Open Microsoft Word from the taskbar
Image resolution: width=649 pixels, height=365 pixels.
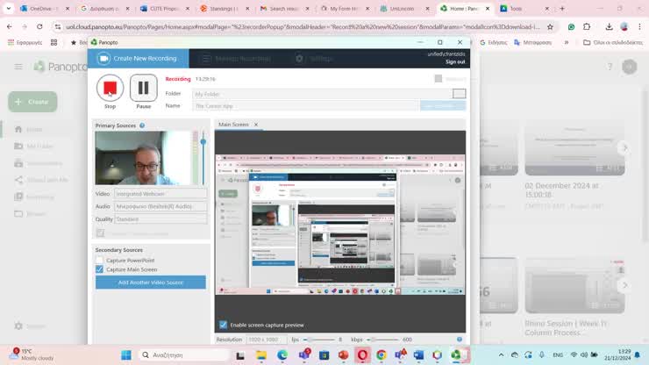click(x=418, y=355)
